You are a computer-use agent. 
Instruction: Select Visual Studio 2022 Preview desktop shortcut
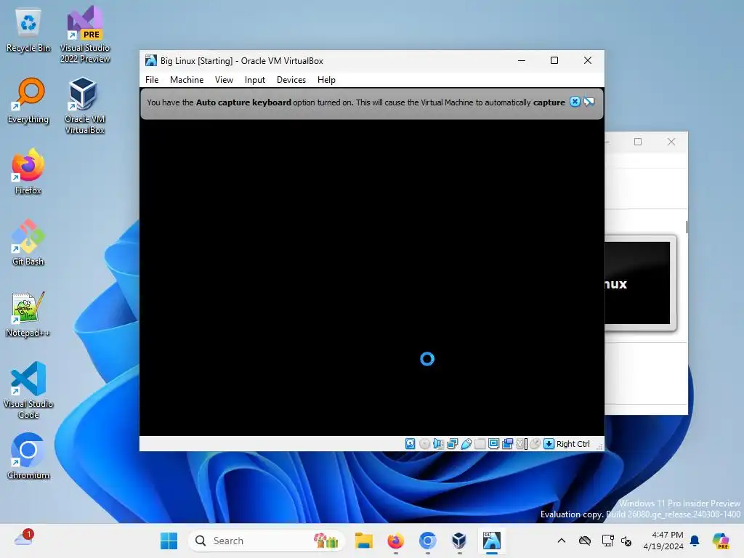point(85,35)
